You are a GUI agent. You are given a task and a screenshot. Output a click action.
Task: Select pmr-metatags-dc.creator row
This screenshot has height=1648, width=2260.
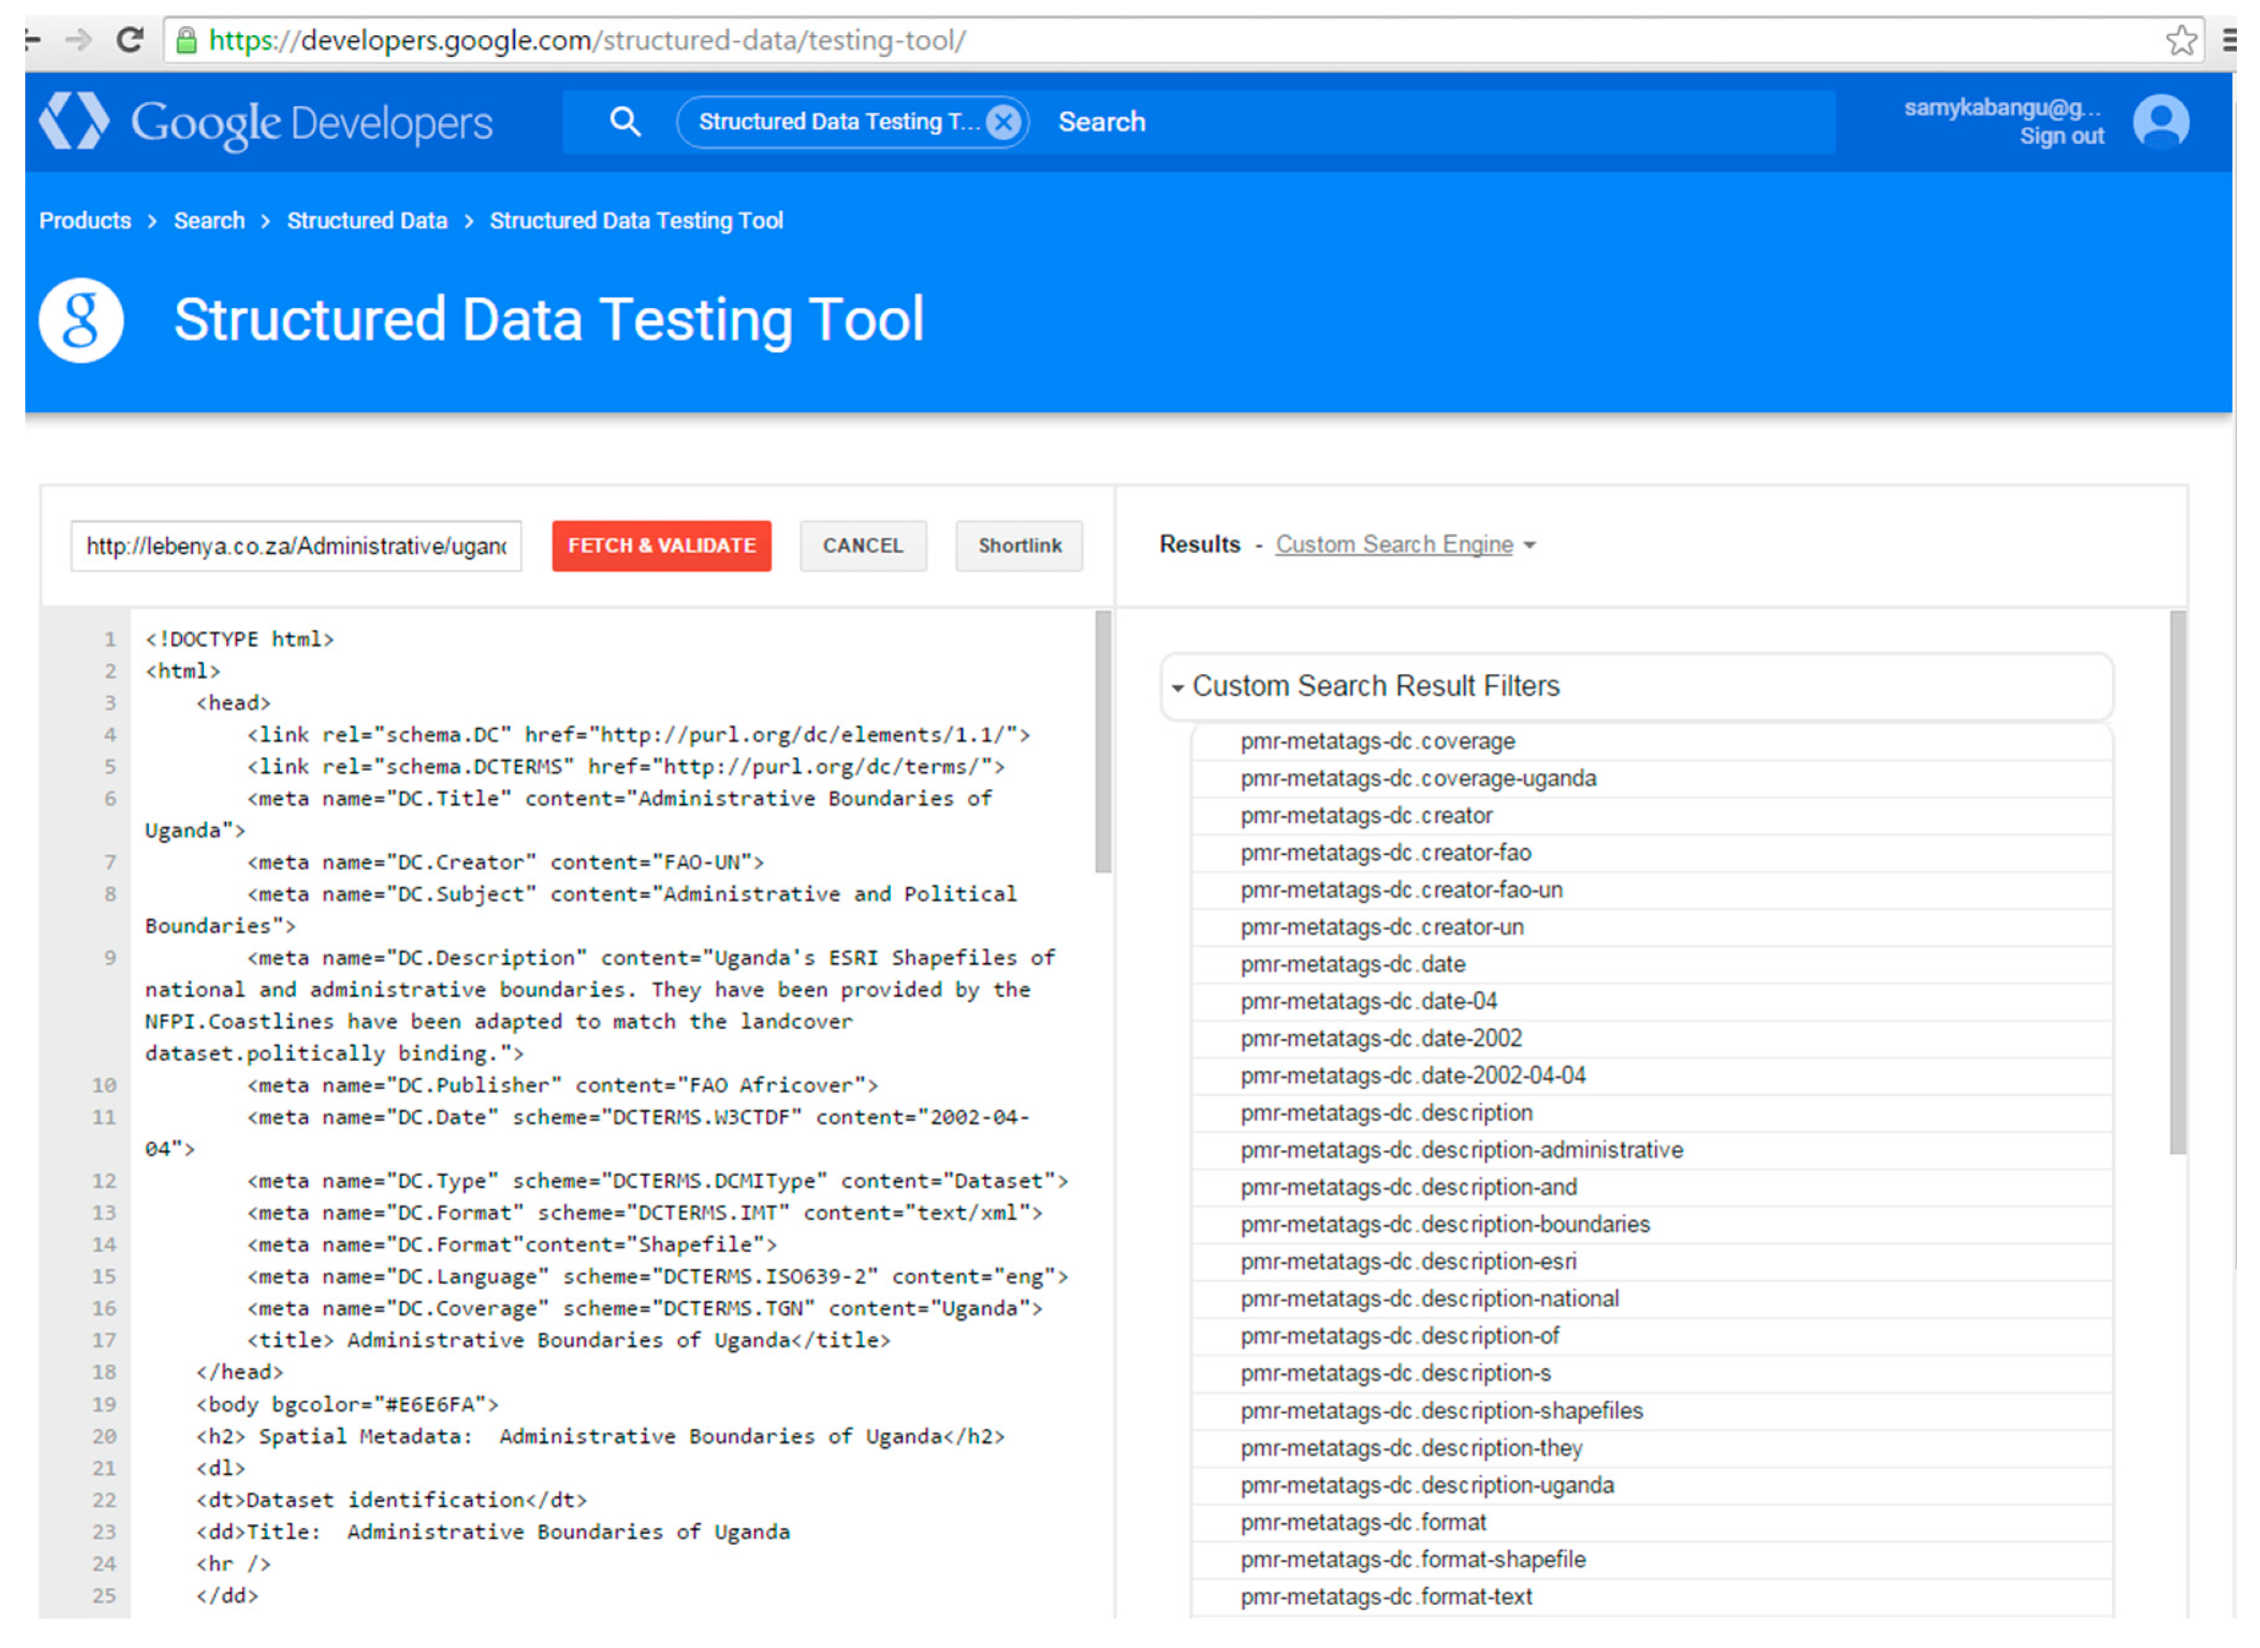[1652, 816]
